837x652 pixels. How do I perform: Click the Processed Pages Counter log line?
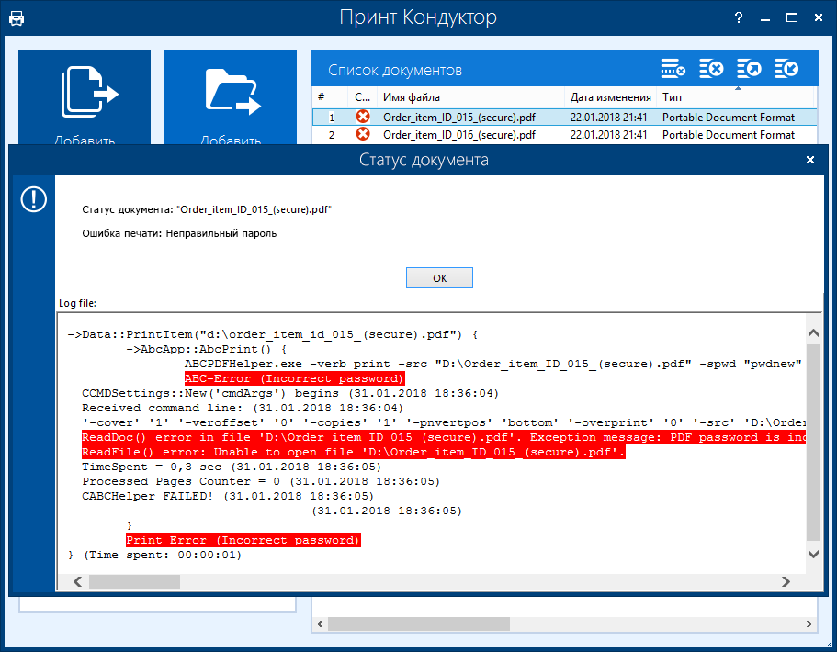click(x=261, y=481)
